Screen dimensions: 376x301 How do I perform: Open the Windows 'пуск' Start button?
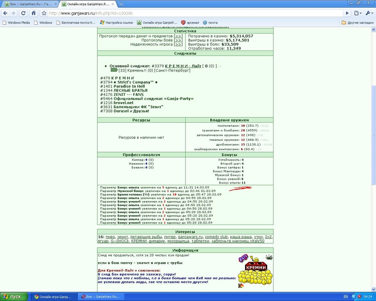click(14, 297)
